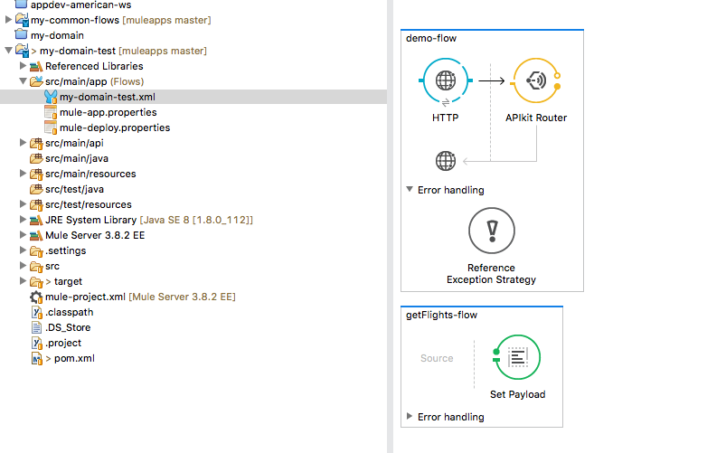The height and width of the screenshot is (453, 707).
Task: Collapse the my-domain-test project node
Action: (8, 51)
